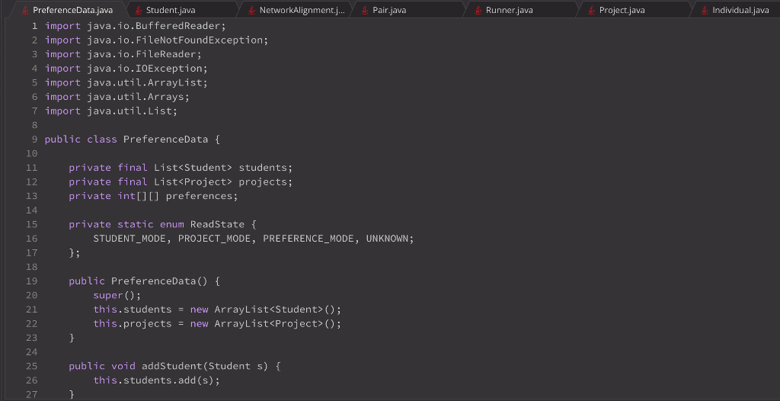
Task: Click 'PreferenceData()' constructor name on line 19
Action: [x=159, y=281]
